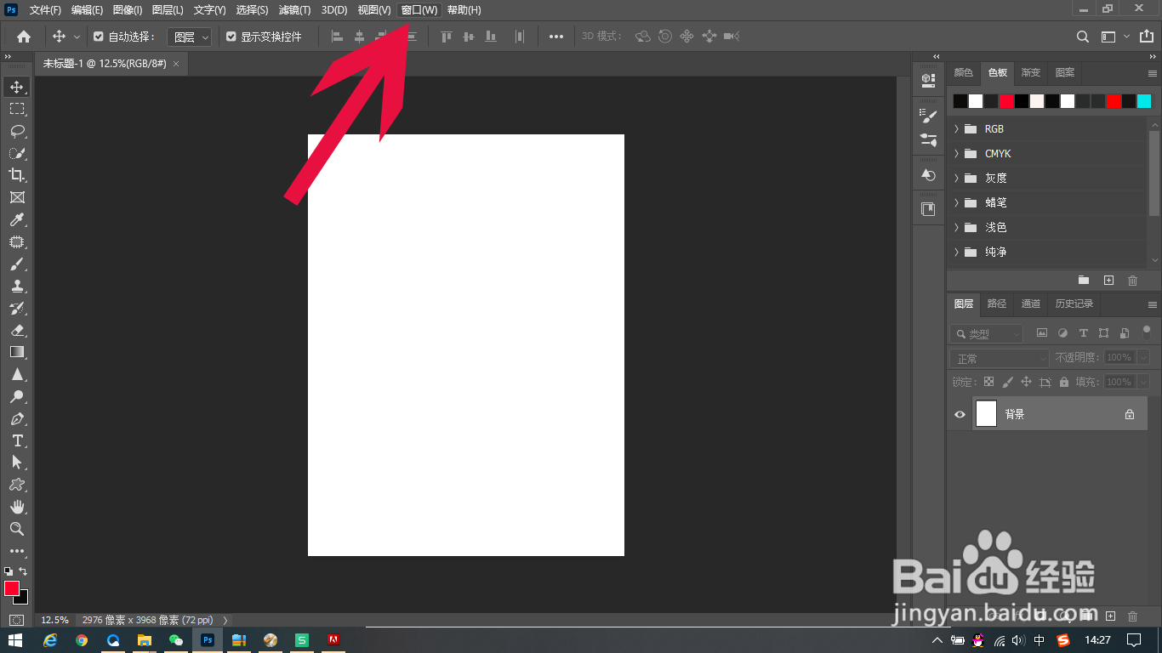Select the Clone Stamp tool
The height and width of the screenshot is (653, 1162).
(x=16, y=287)
